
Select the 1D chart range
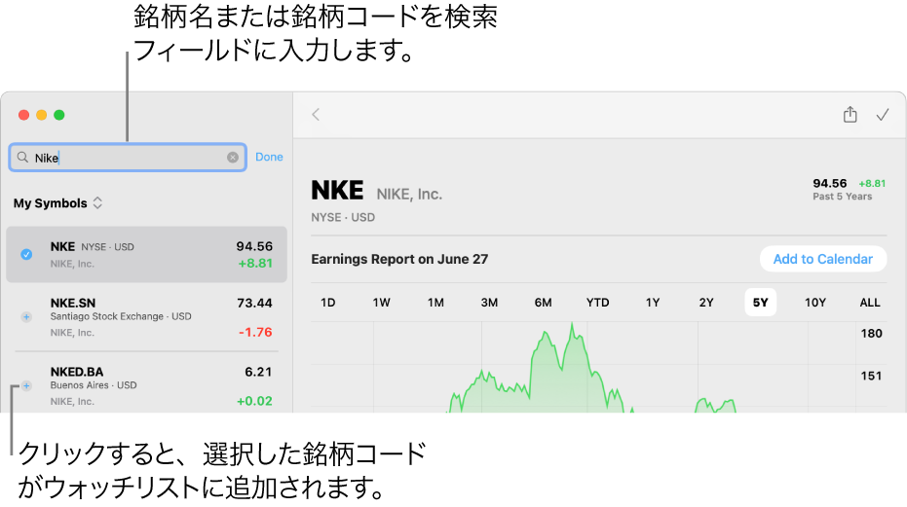(328, 303)
